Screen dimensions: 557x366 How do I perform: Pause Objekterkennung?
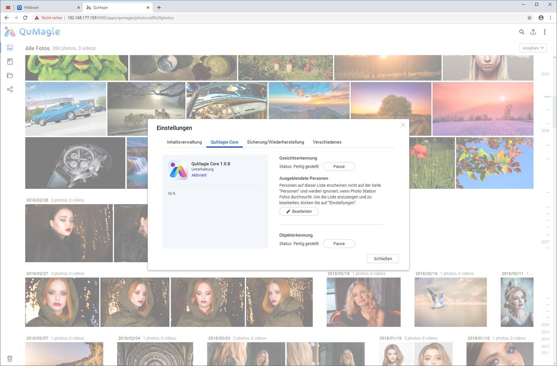coord(339,244)
